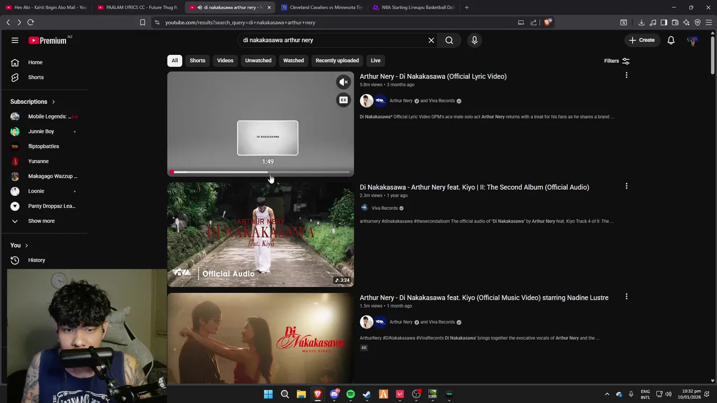Select the Shorts filter chip
Screen dimensions: 717x403
pyautogui.click(x=197, y=60)
